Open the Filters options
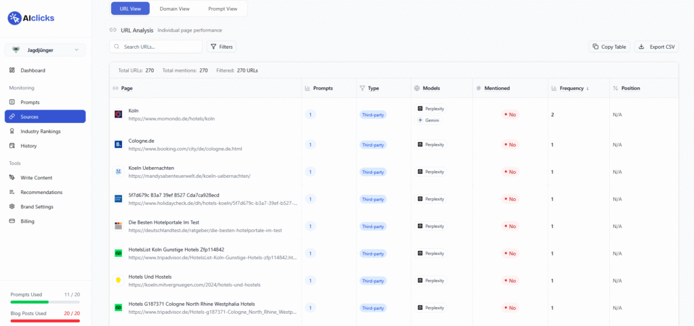The width and height of the screenshot is (694, 326). (x=222, y=47)
